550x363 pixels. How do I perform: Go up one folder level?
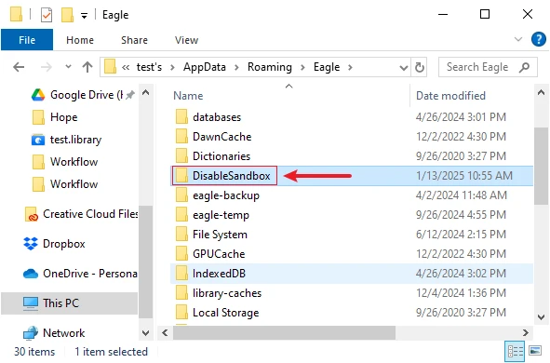pos(87,67)
